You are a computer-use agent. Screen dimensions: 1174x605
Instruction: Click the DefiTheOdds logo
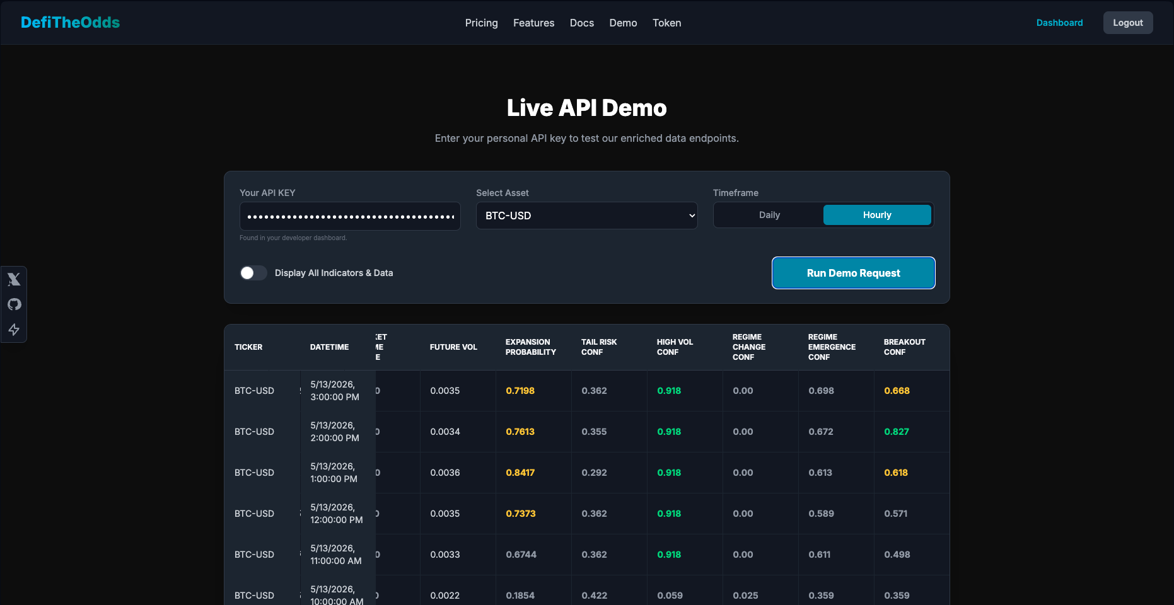tap(70, 23)
